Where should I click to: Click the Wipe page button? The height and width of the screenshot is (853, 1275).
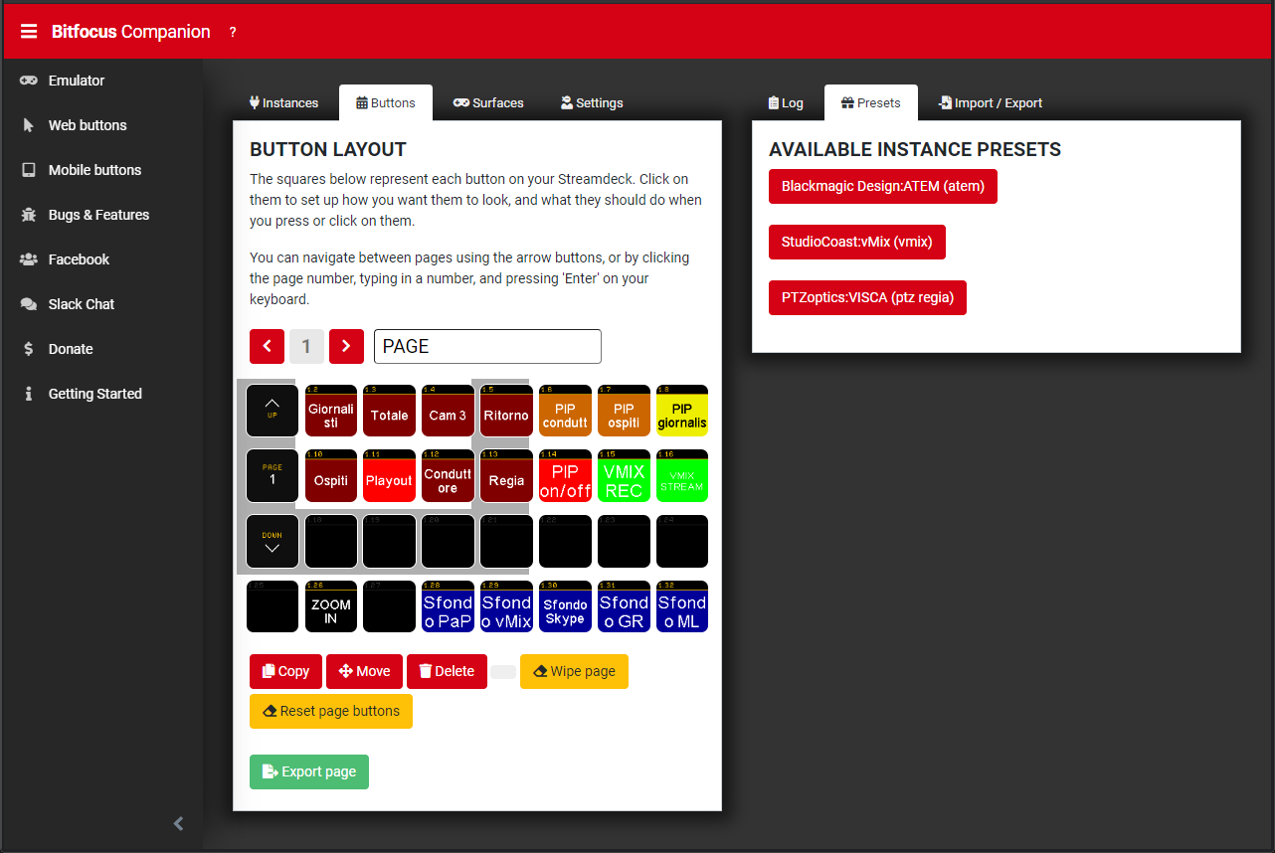pos(574,671)
